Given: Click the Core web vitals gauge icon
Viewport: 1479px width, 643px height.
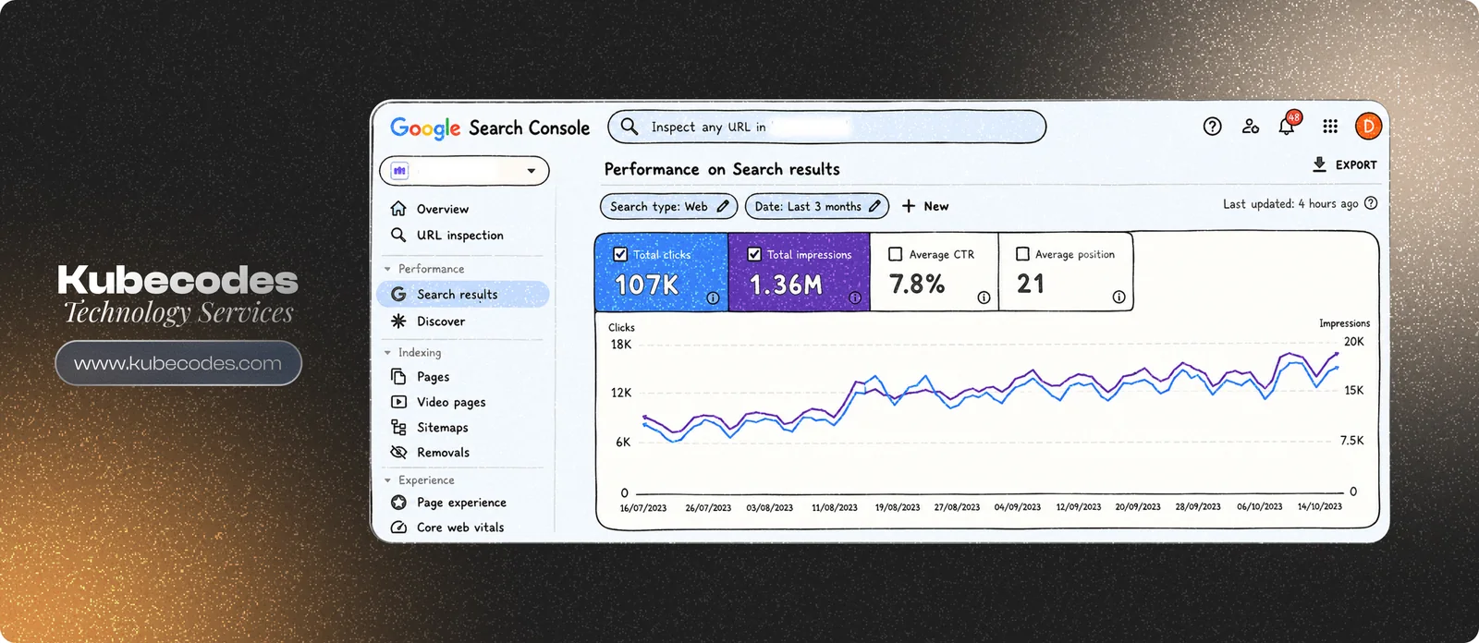Looking at the screenshot, I should [398, 528].
